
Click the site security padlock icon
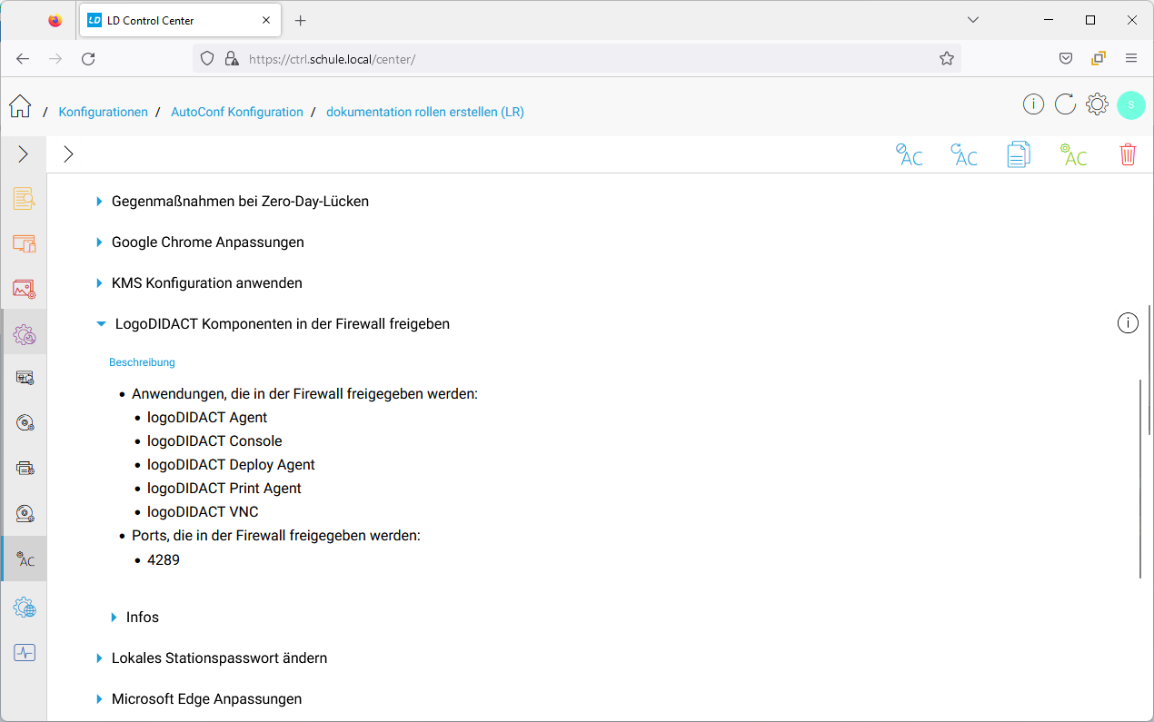click(231, 58)
